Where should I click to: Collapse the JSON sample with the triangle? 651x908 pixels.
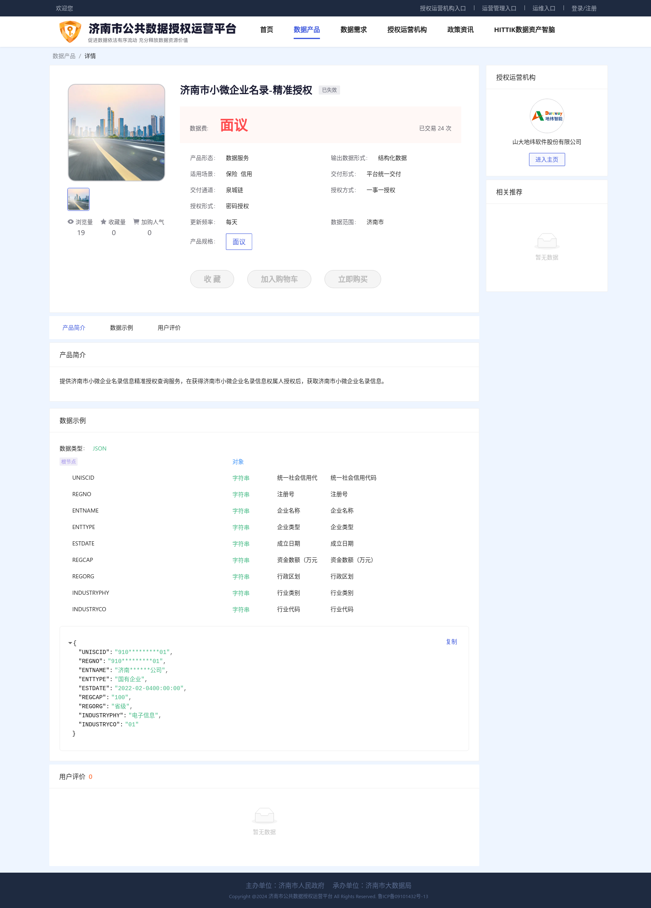(70, 643)
